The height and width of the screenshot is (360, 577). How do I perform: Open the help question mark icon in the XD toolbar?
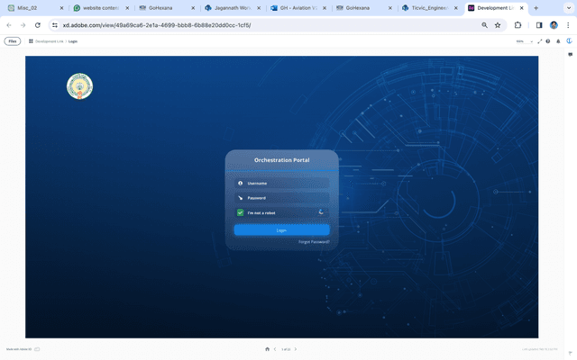click(x=547, y=41)
